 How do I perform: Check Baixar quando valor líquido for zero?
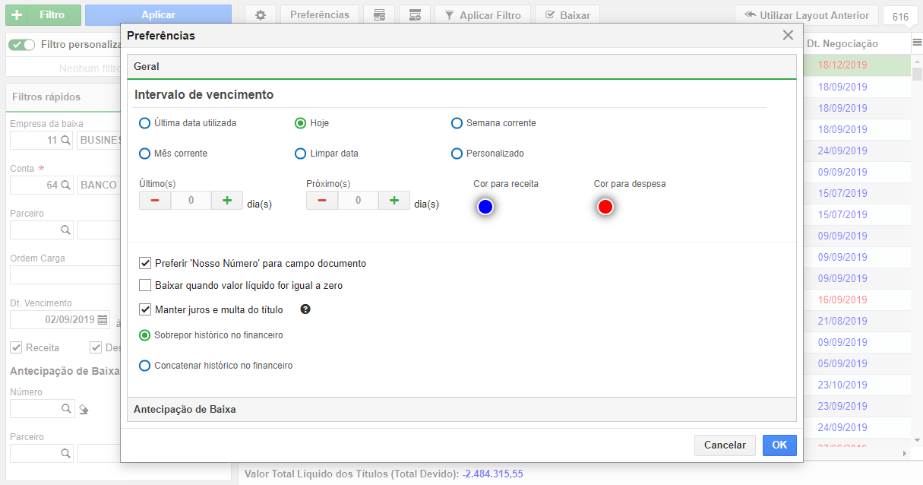[145, 286]
